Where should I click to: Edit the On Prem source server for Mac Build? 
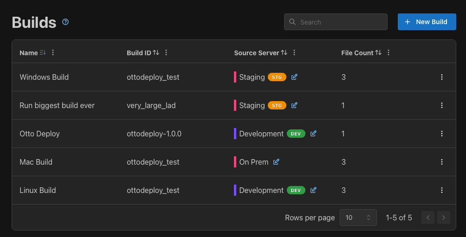click(276, 162)
